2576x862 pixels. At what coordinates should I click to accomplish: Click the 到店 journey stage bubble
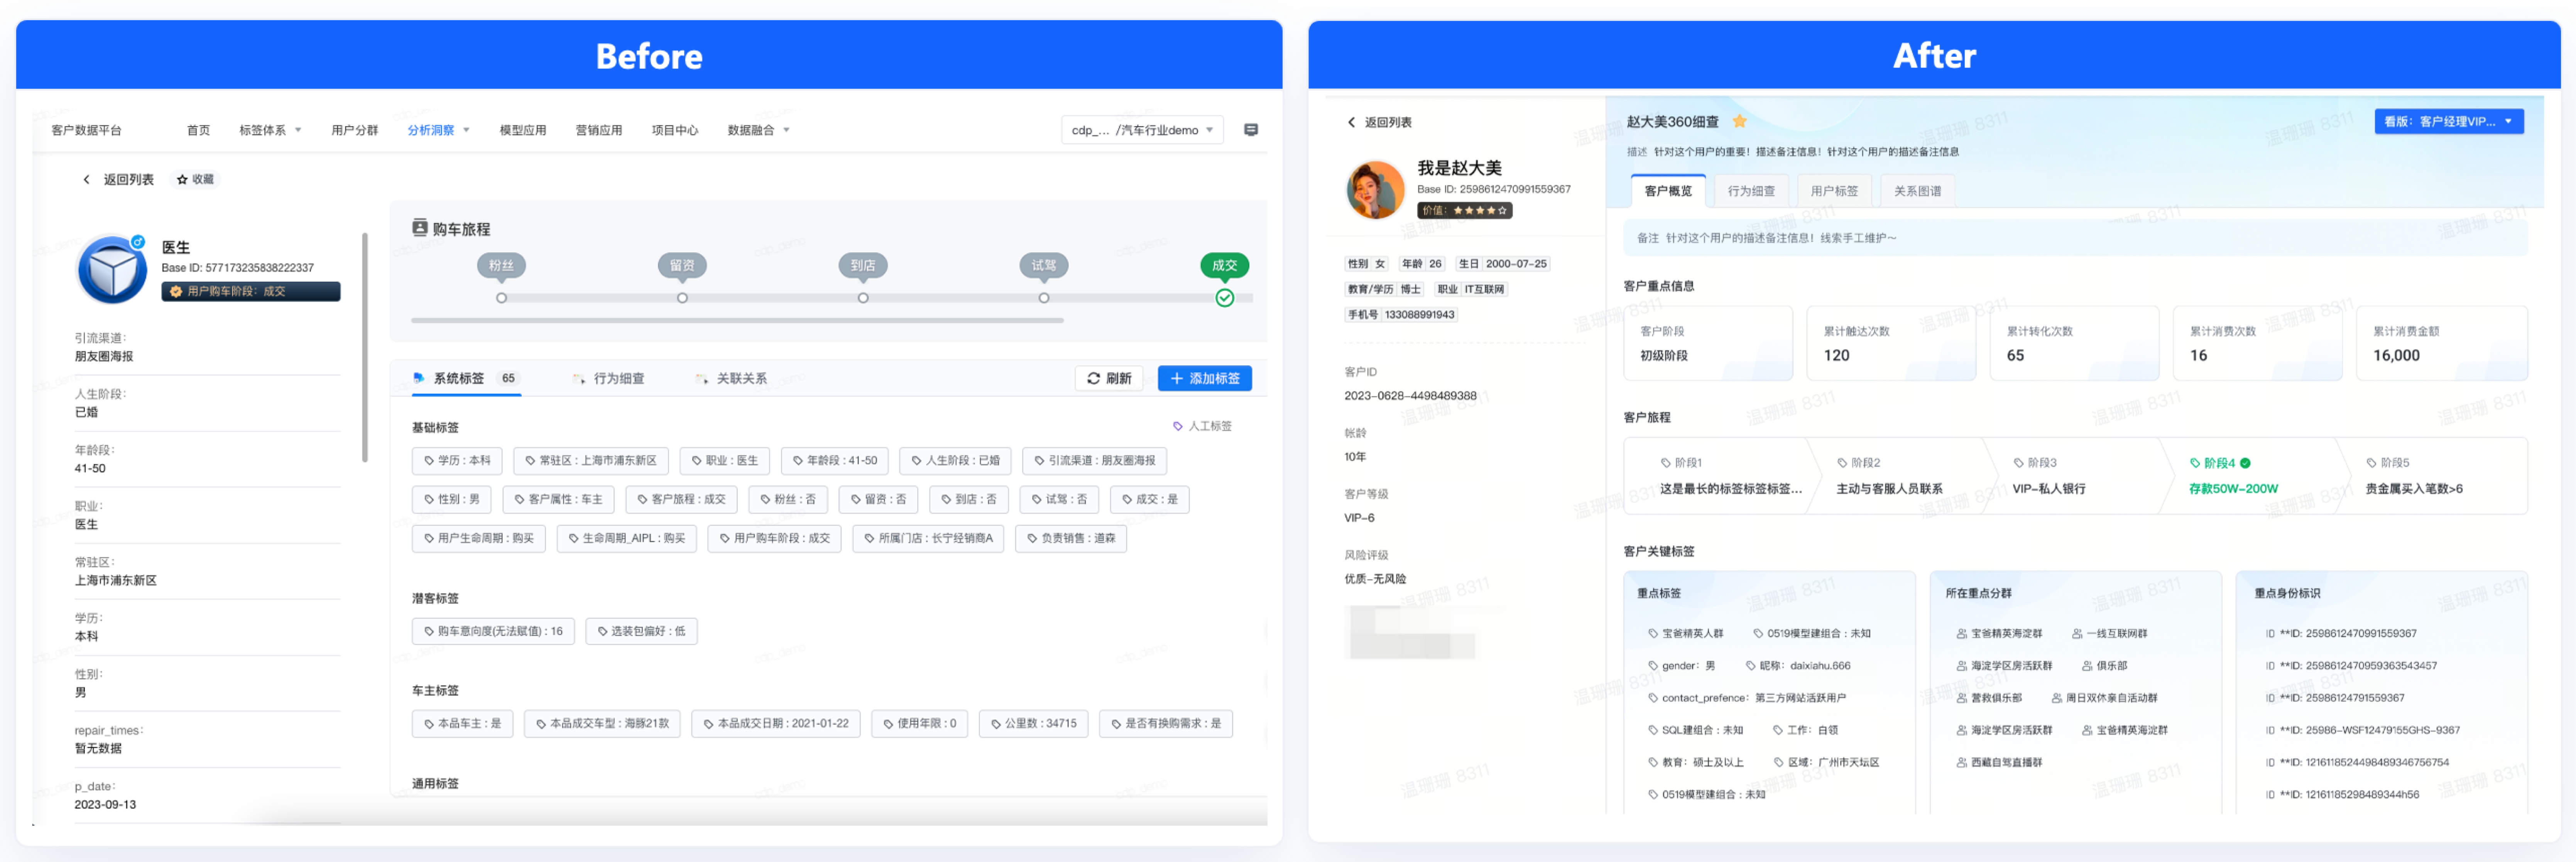click(x=863, y=265)
